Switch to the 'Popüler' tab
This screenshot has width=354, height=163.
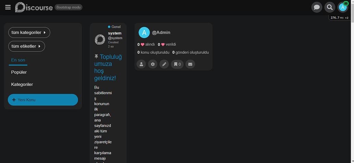point(19,72)
